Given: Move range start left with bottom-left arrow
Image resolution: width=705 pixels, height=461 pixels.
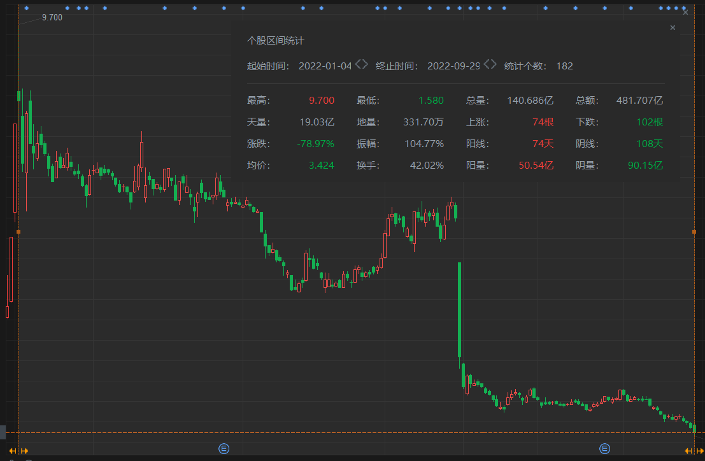Looking at the screenshot, I should click(x=12, y=451).
